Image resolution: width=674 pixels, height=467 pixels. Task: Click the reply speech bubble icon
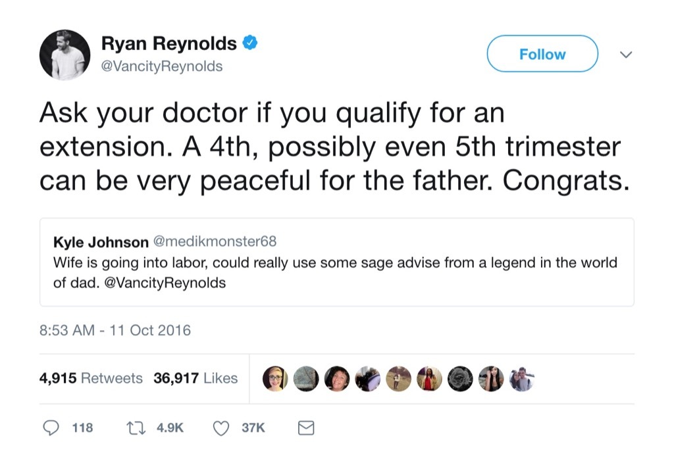(x=52, y=428)
